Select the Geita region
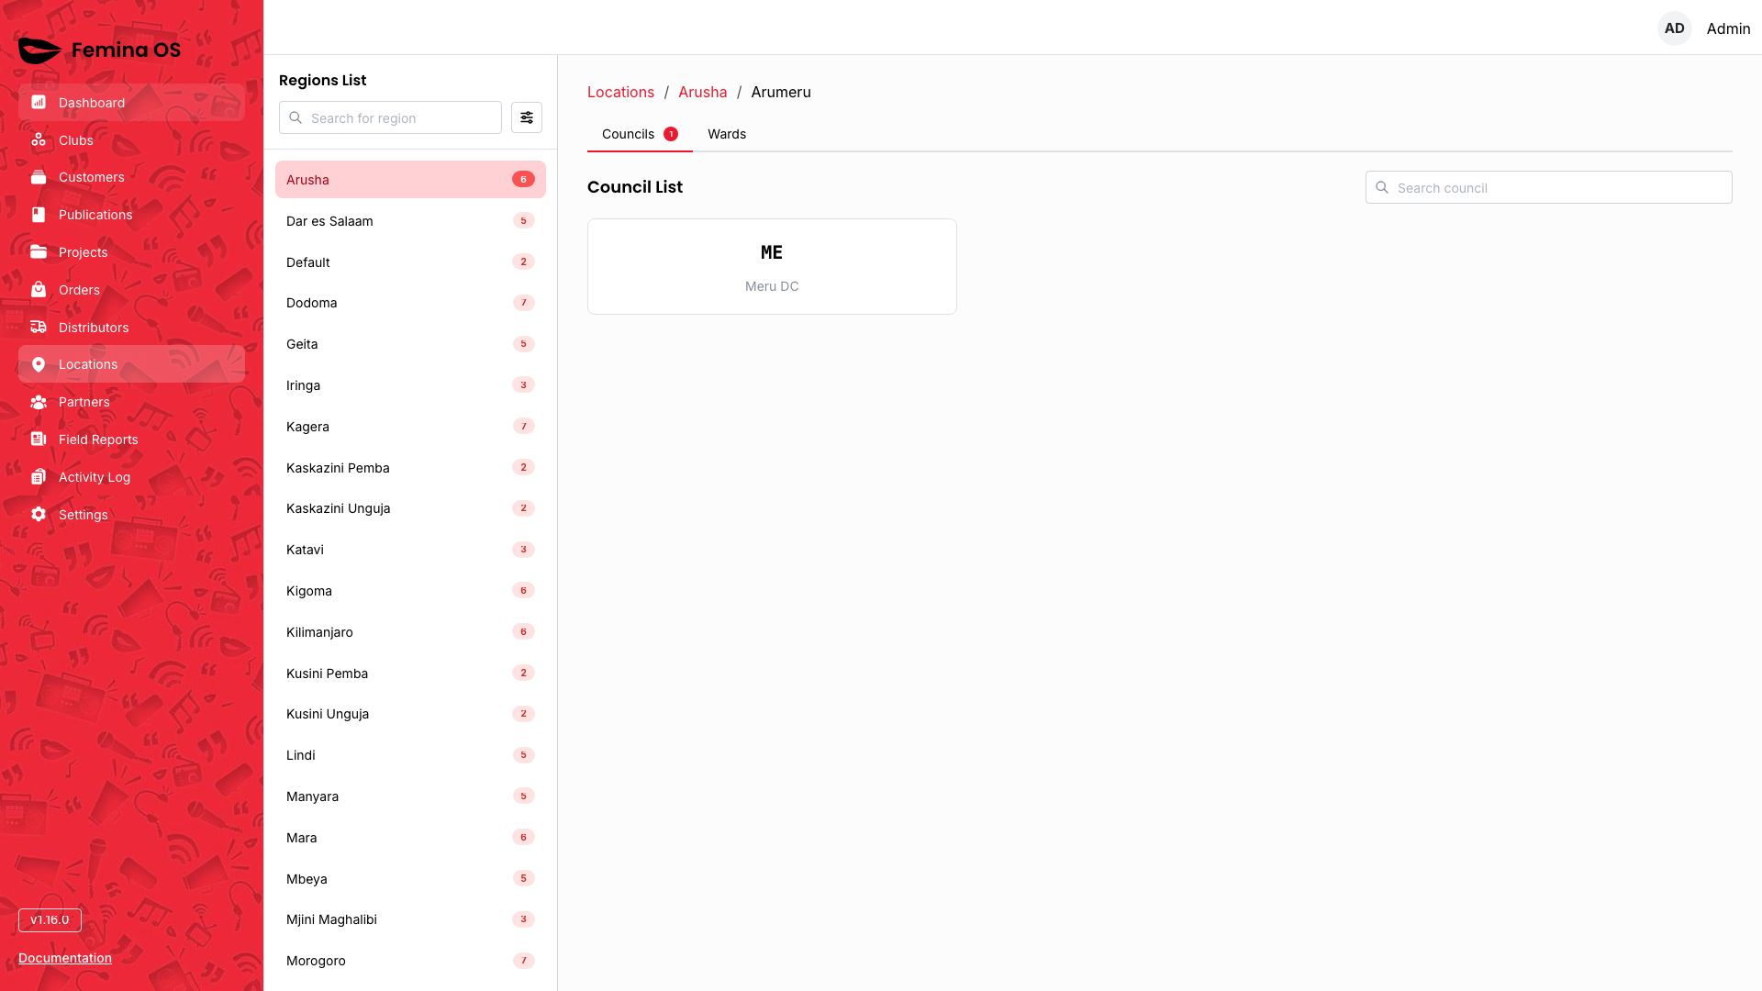This screenshot has height=991, width=1762. (x=410, y=343)
